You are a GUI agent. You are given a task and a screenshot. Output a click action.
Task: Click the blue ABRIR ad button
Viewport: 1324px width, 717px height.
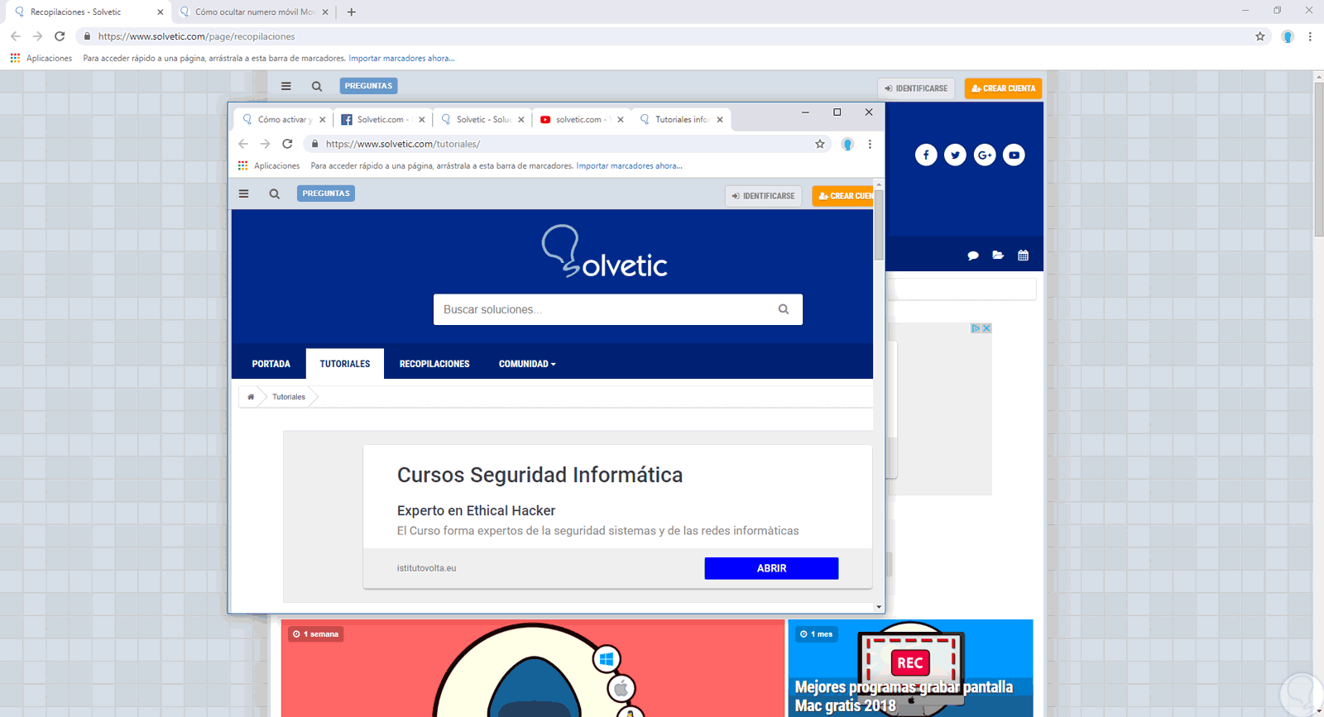[x=771, y=568]
